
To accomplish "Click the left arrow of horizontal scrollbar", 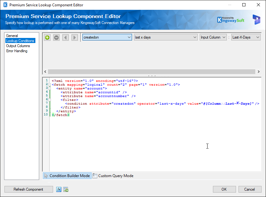I will tap(45, 72).
